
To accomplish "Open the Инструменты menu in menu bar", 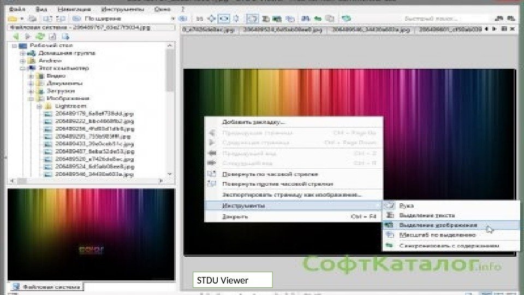I will (x=122, y=9).
